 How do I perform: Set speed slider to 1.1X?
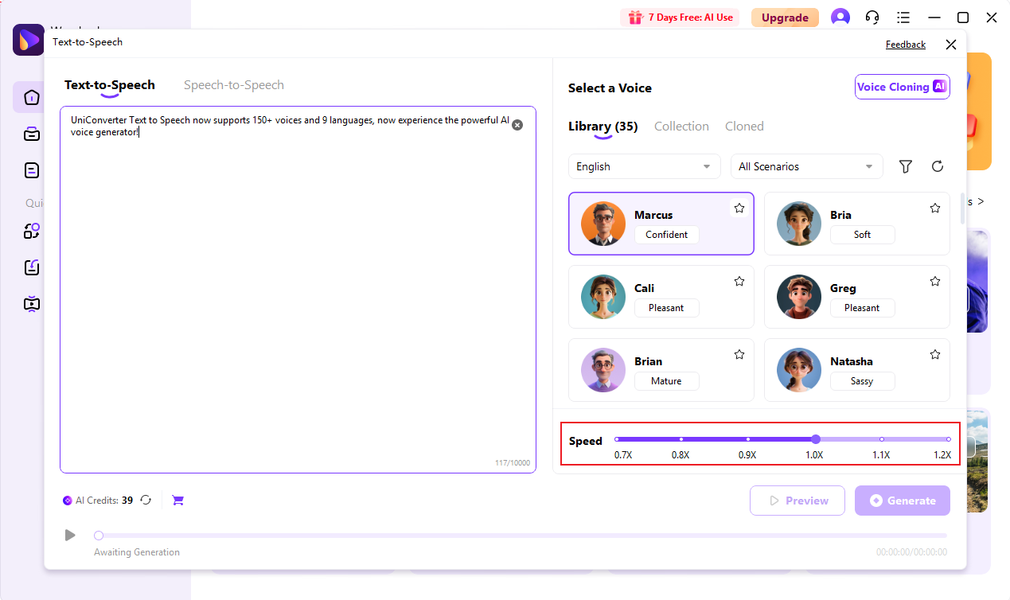(882, 439)
